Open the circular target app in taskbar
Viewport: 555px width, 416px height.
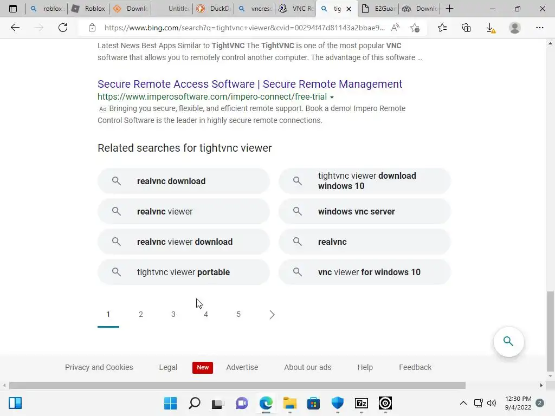point(385,403)
